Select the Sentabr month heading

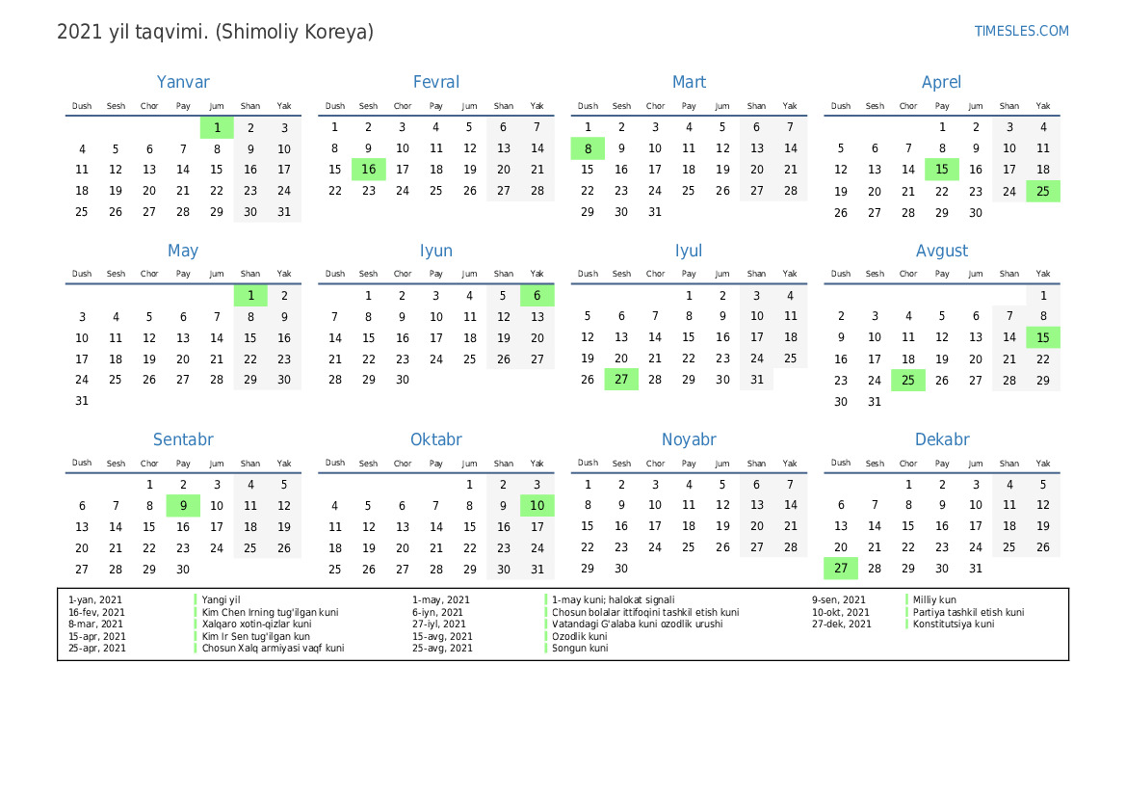point(183,439)
